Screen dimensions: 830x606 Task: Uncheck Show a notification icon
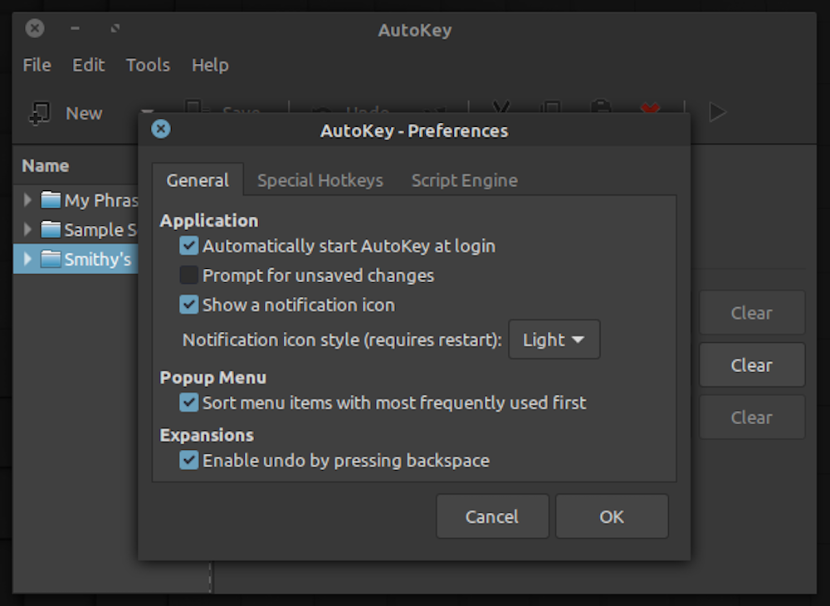tap(189, 305)
